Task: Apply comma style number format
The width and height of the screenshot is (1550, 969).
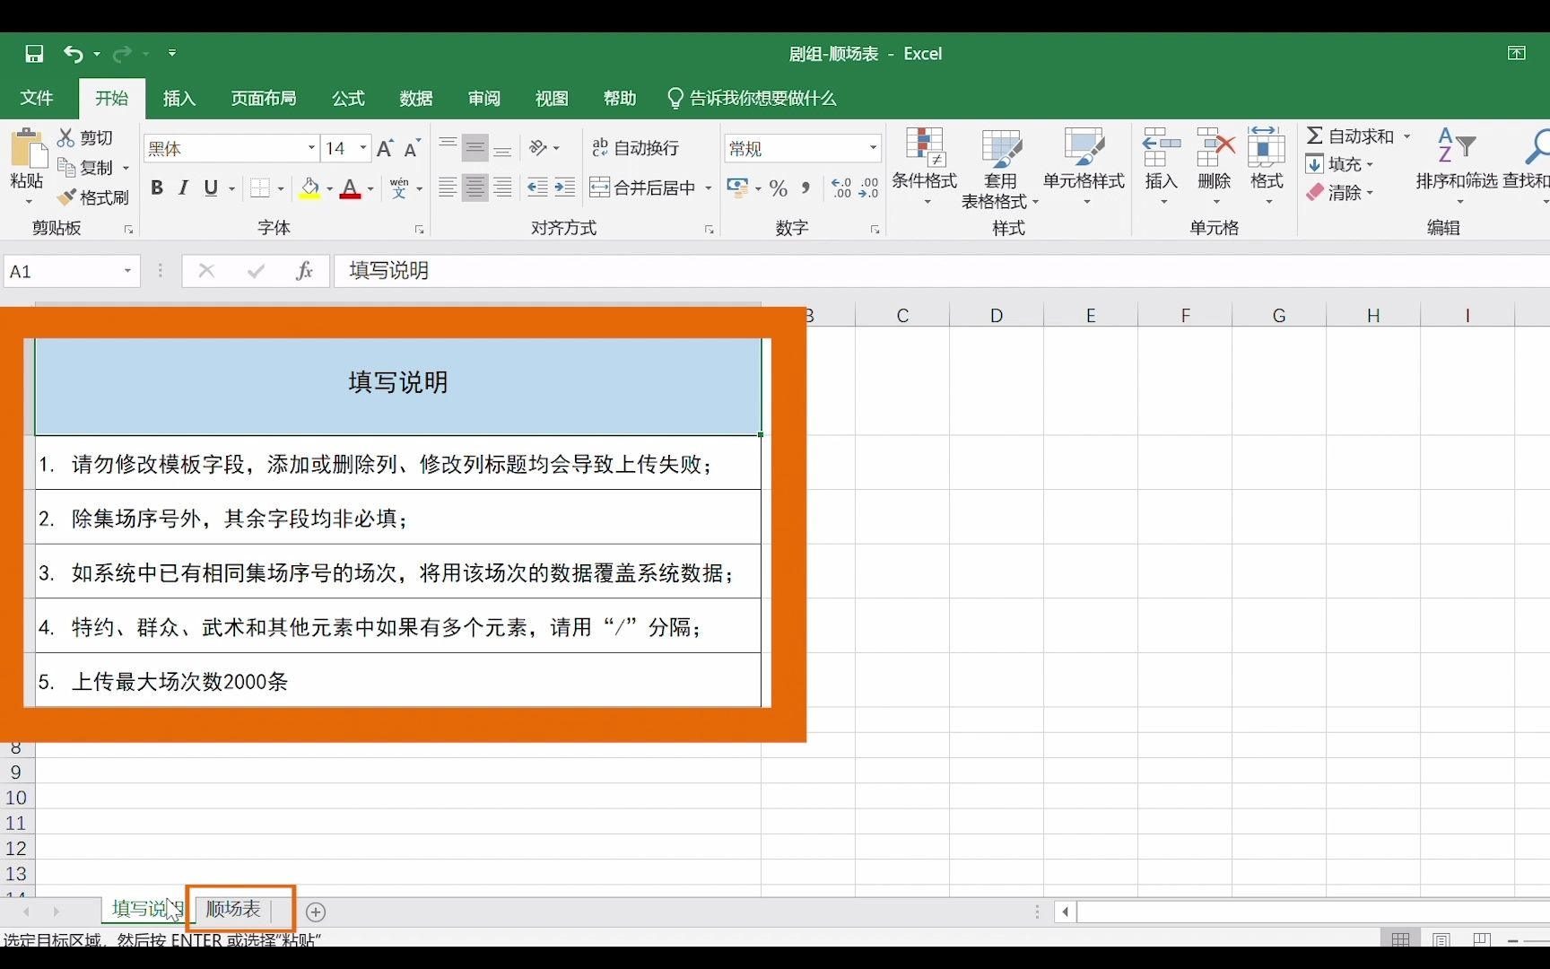Action: (x=805, y=188)
